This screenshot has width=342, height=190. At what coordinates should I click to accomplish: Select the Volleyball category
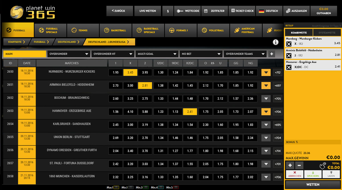(x=213, y=30)
